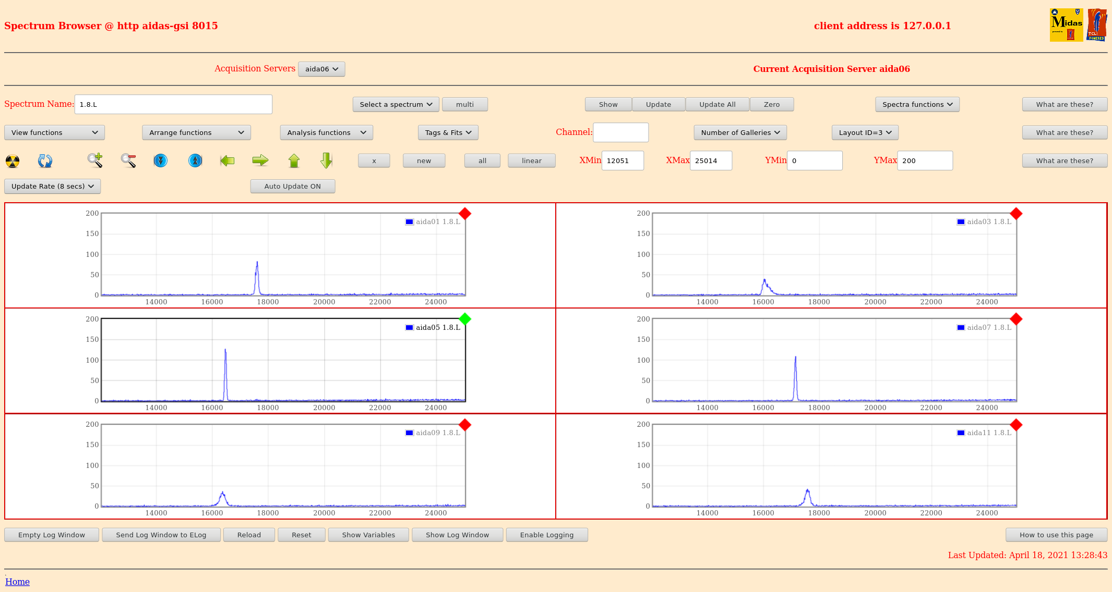Screen dimensions: 1112x592
Task: Follow the Home link
Action: [x=17, y=582]
